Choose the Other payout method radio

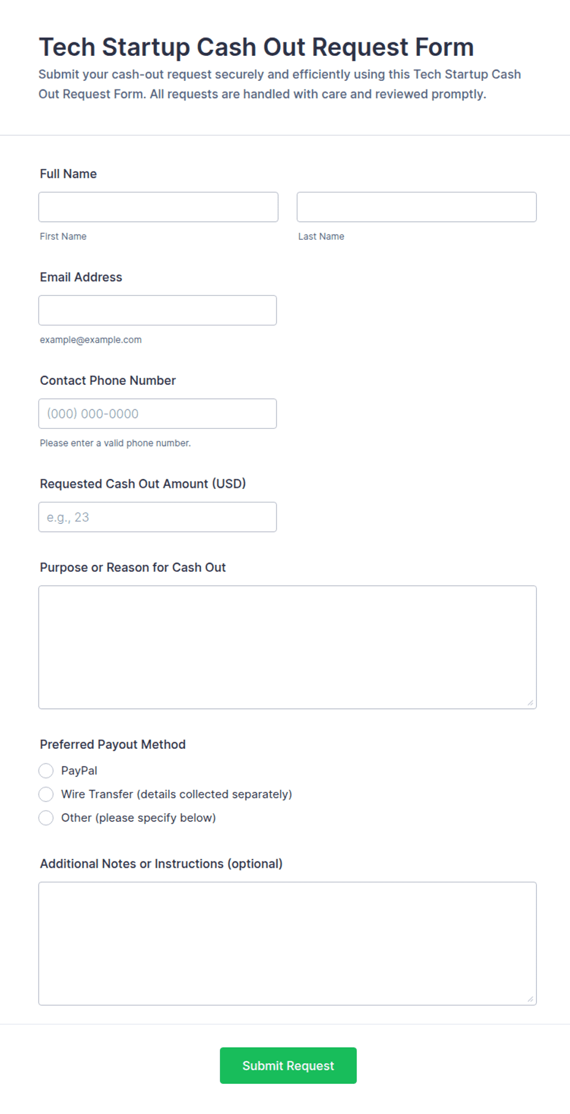(46, 818)
